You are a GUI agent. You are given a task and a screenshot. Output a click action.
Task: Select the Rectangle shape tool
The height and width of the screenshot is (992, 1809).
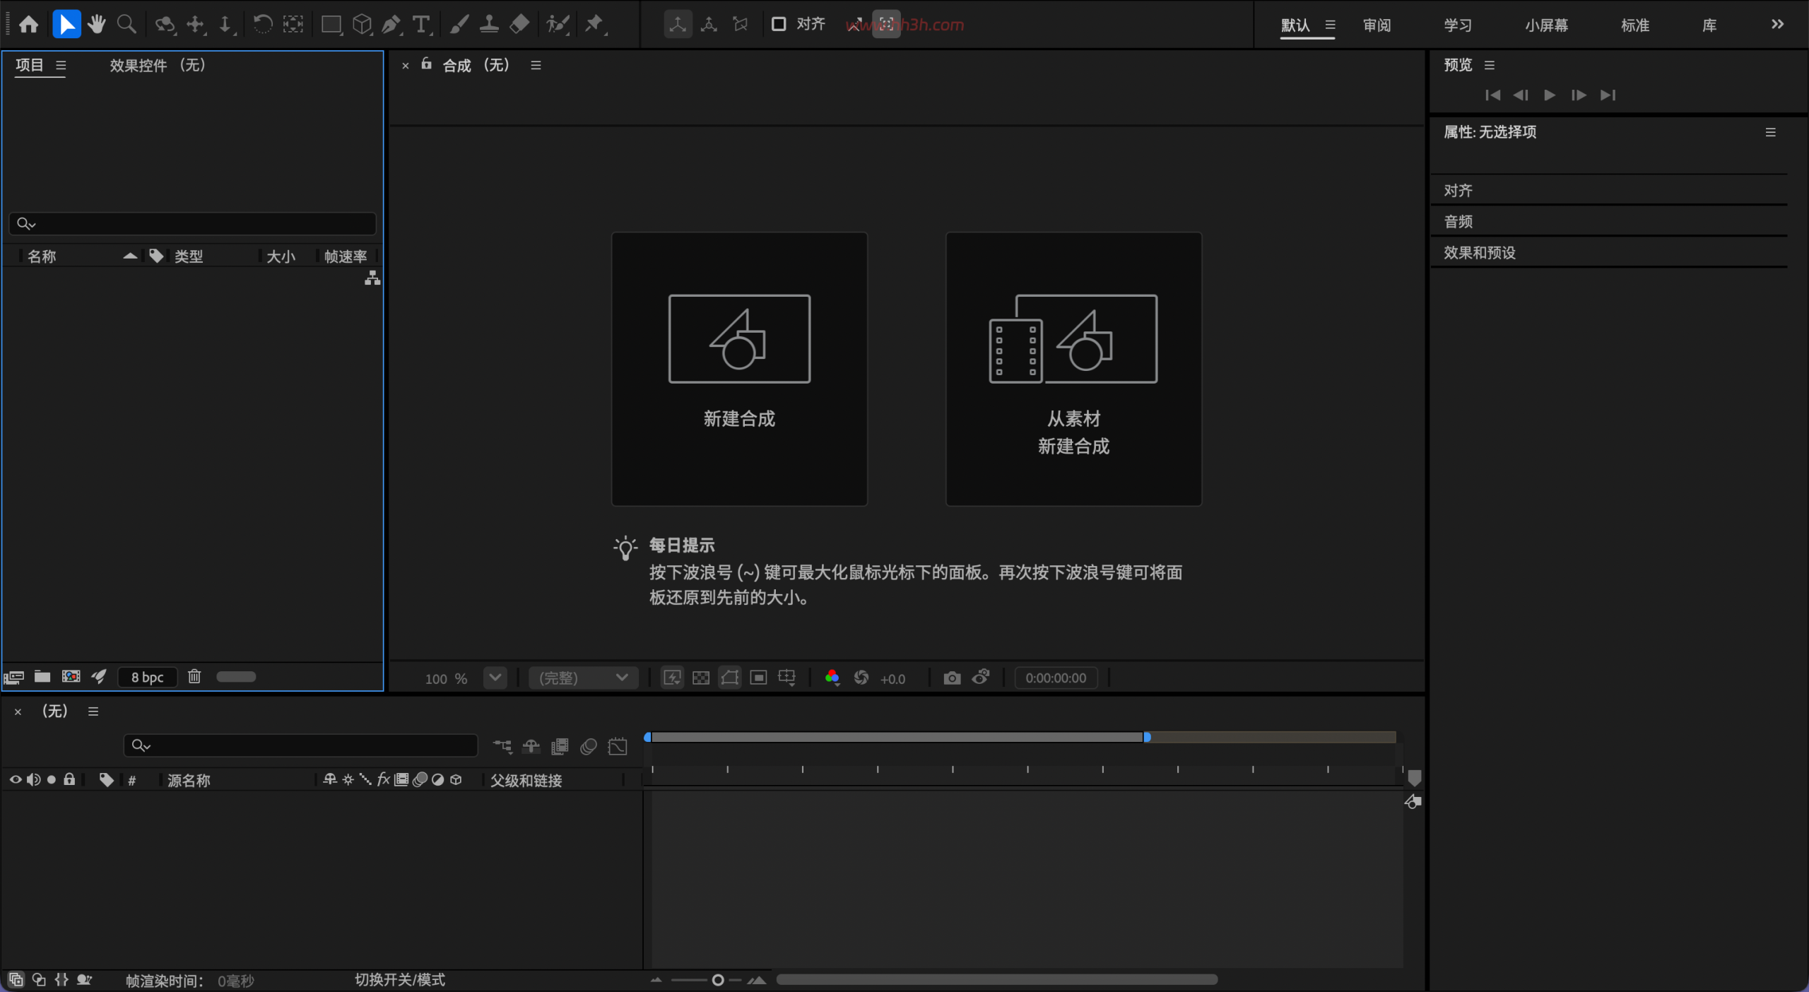point(331,25)
